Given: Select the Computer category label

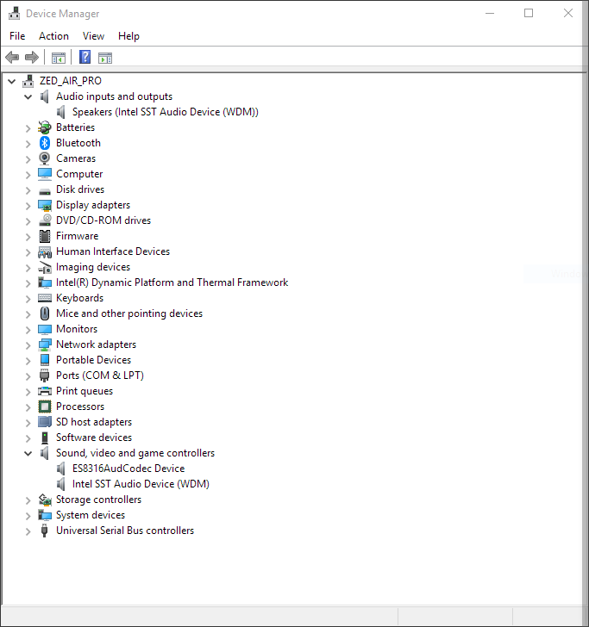Looking at the screenshot, I should point(79,174).
